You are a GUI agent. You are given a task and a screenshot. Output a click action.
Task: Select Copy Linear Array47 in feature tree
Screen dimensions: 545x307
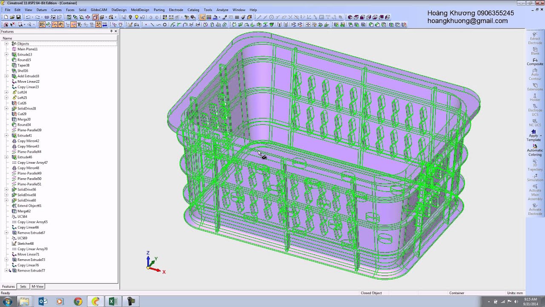tap(32, 162)
